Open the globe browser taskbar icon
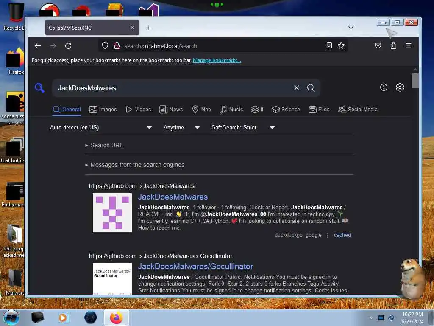 [91, 318]
